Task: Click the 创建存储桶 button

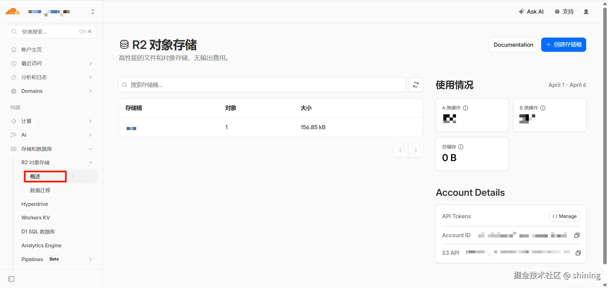Action: [564, 45]
